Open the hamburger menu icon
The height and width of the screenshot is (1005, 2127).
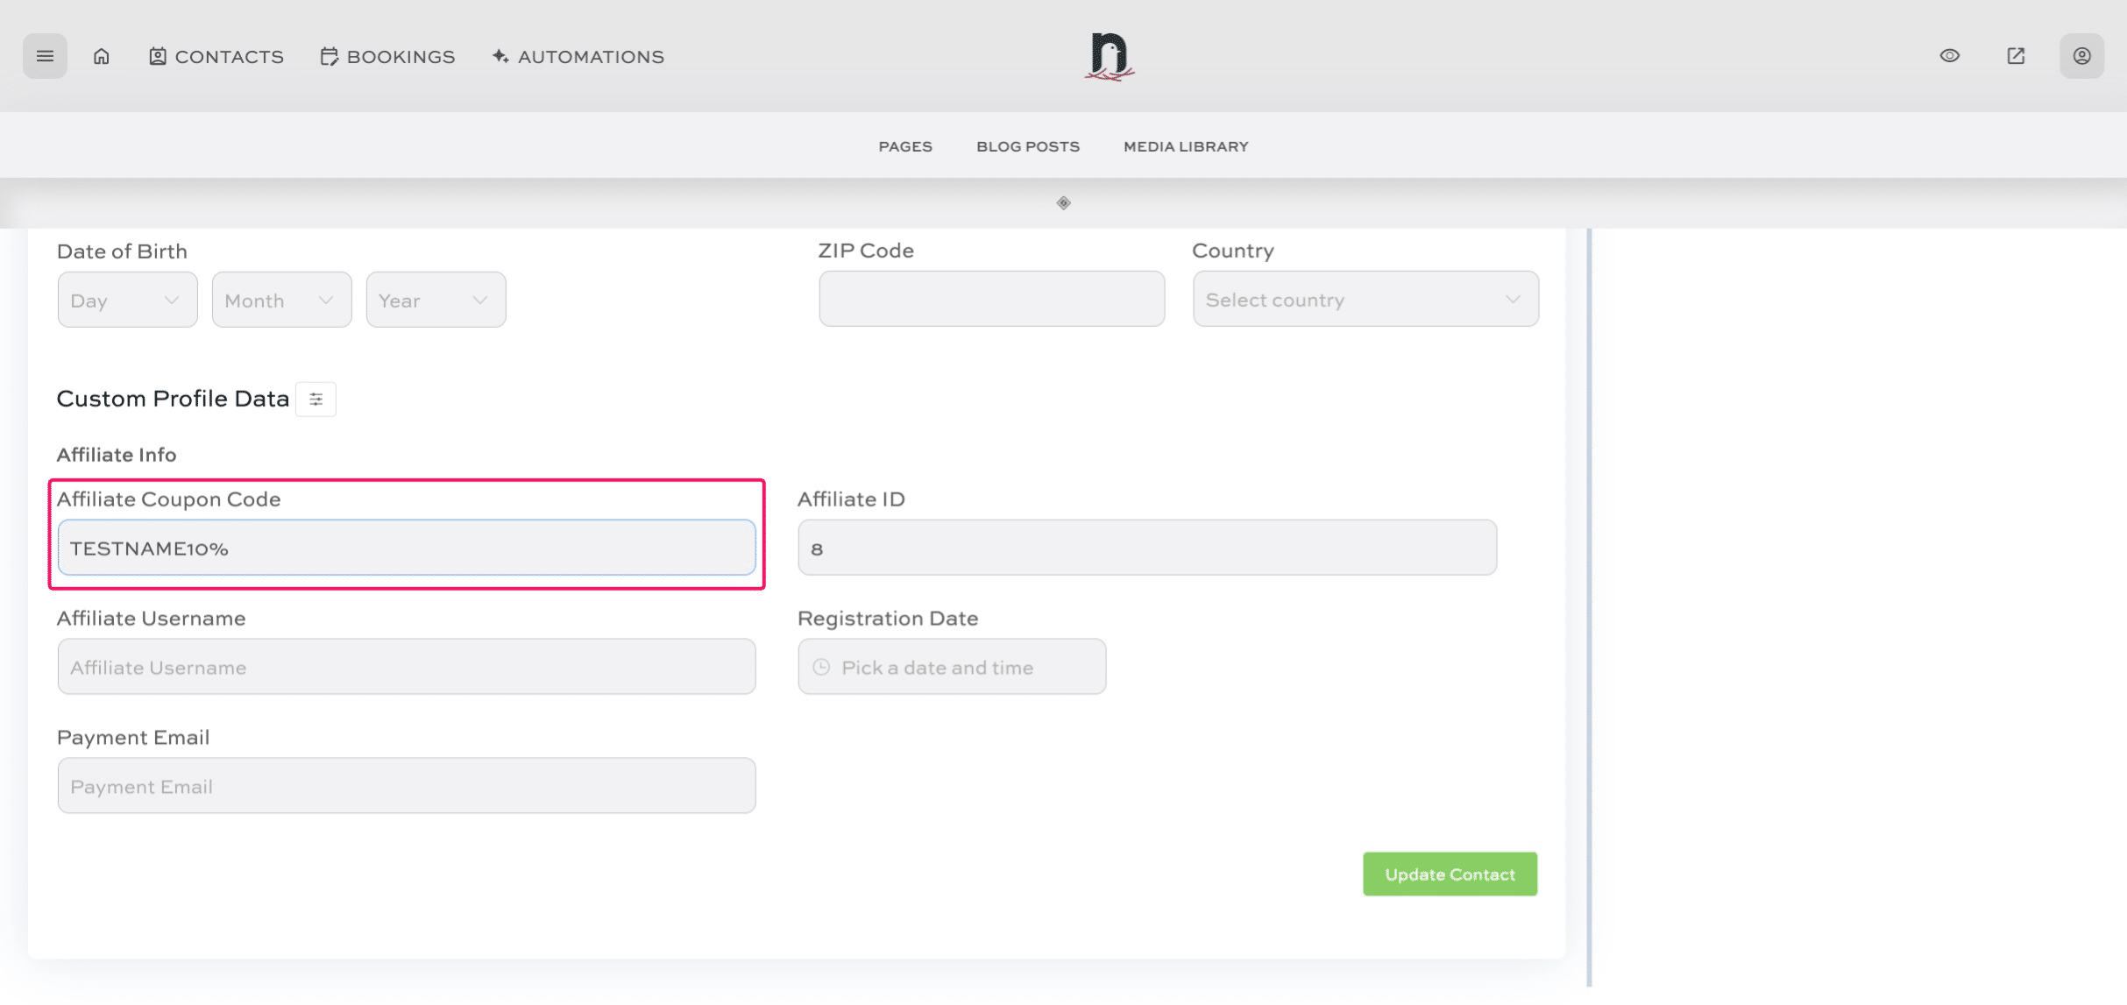(x=45, y=56)
